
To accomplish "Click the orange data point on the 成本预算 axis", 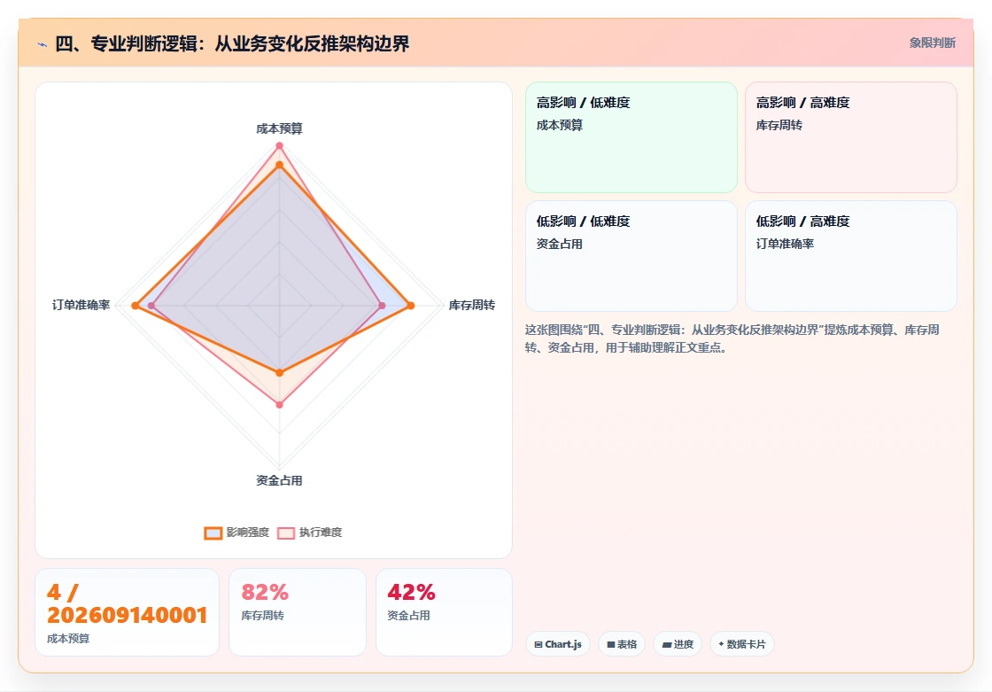I will click(279, 165).
